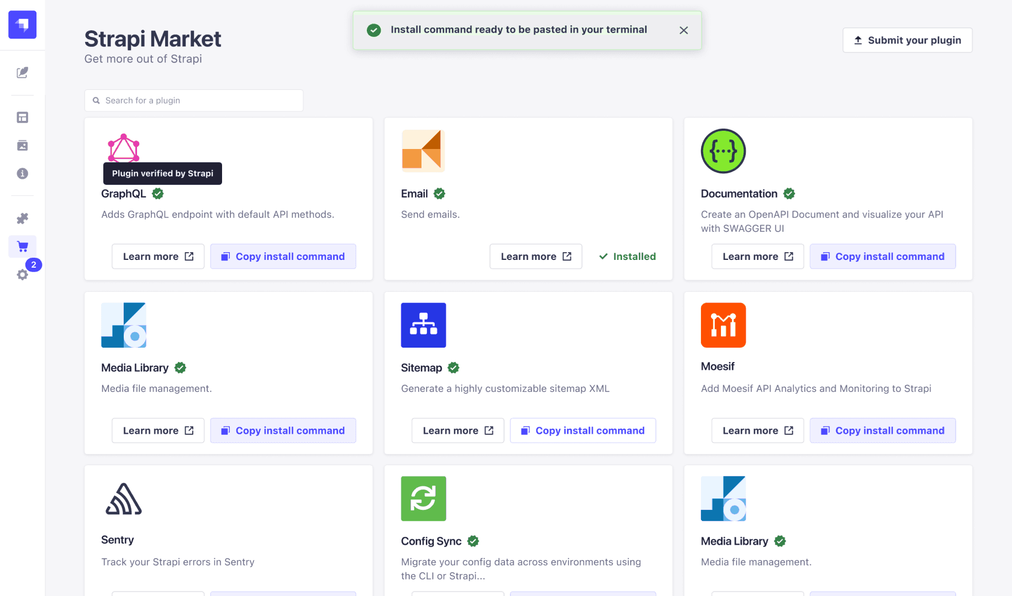Click 'Send emails.' description text

pyautogui.click(x=430, y=215)
